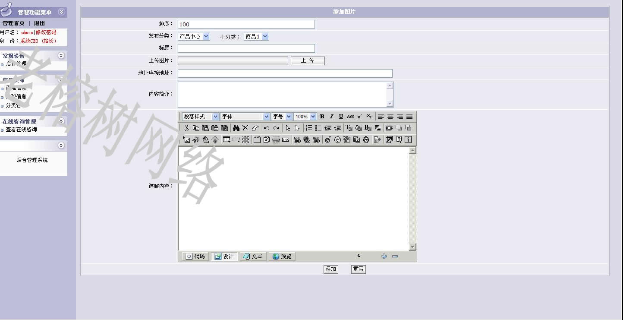Open editor help question-mark icon

399,139
